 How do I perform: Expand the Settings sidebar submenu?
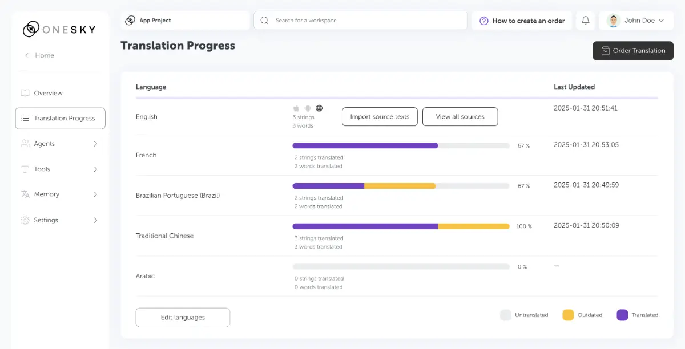(95, 220)
